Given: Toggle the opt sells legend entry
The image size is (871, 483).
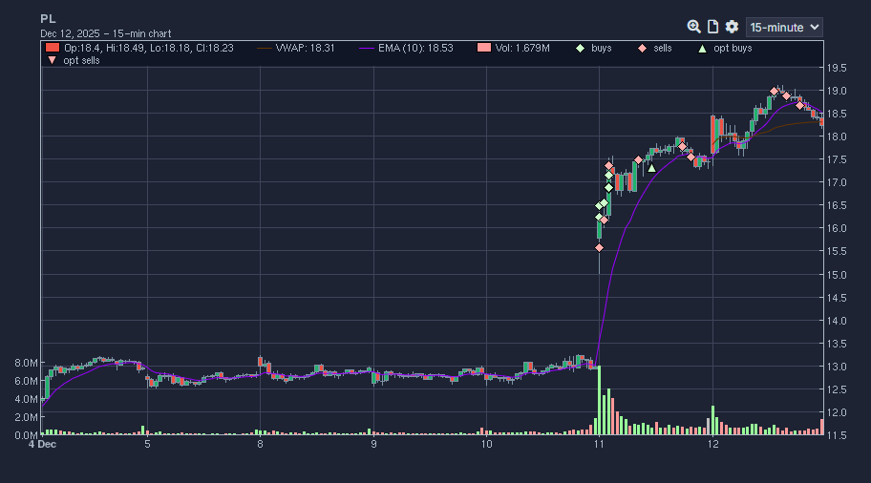Looking at the screenshot, I should point(74,60).
